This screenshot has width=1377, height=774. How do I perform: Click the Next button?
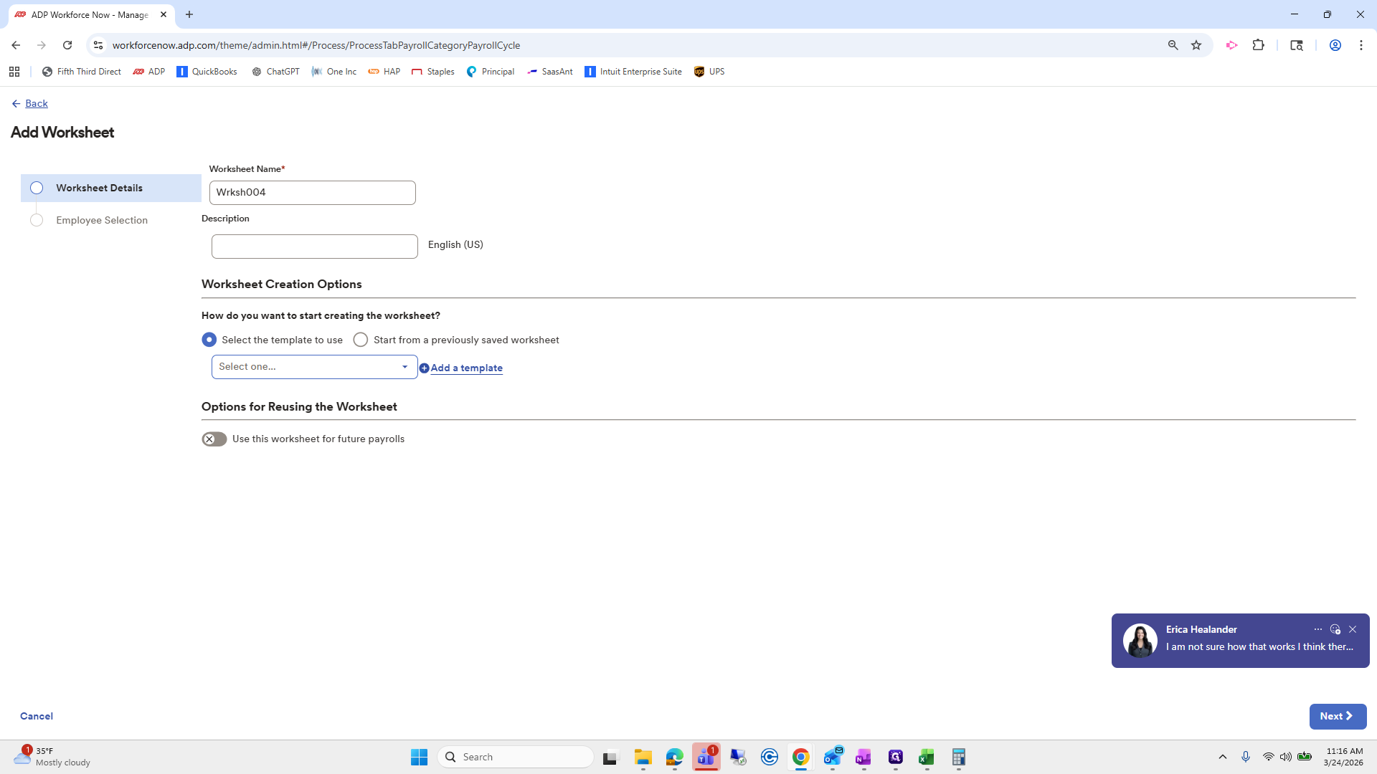(1337, 716)
